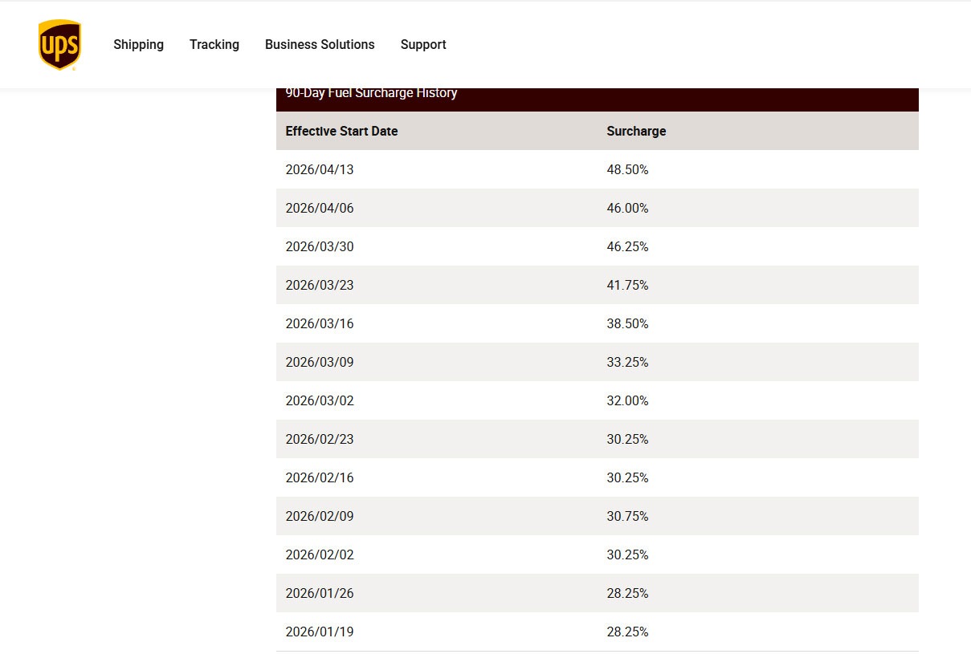The image size is (971, 658).
Task: Click the 38.50% surcharge for 2026/03/16
Action: pyautogui.click(x=627, y=323)
